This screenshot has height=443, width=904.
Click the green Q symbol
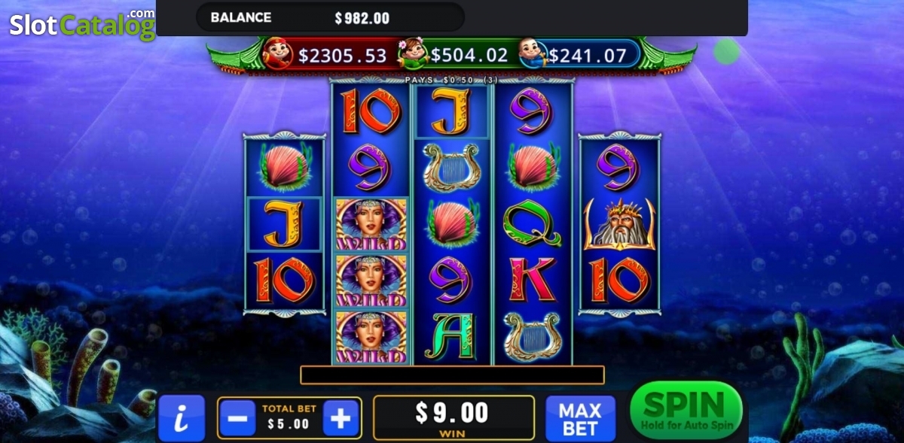click(x=532, y=224)
